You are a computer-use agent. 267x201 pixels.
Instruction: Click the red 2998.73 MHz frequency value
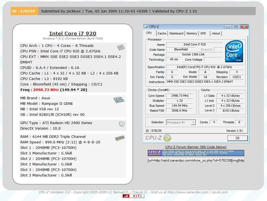[46, 90]
